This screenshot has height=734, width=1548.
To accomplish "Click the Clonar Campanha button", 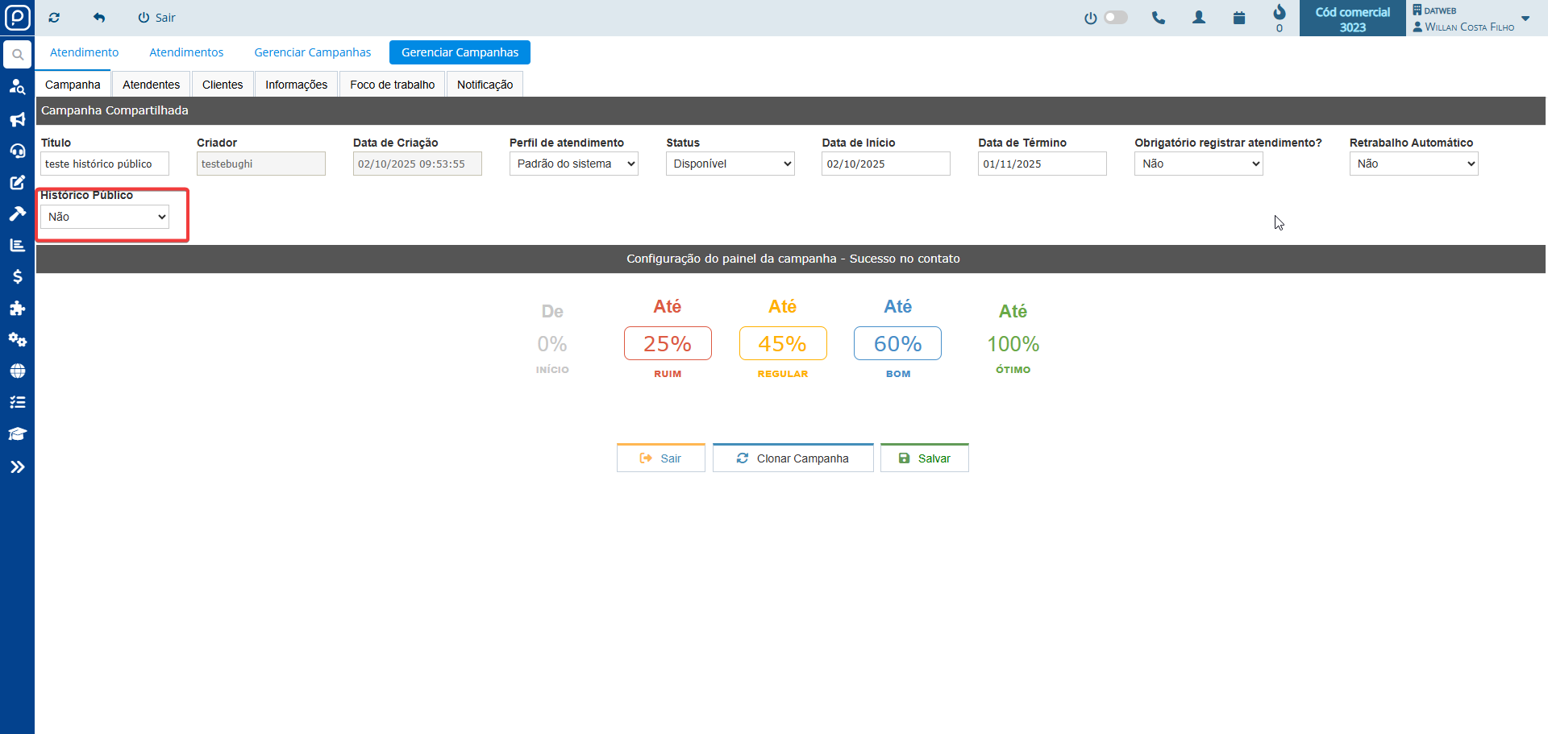I will [x=793, y=458].
